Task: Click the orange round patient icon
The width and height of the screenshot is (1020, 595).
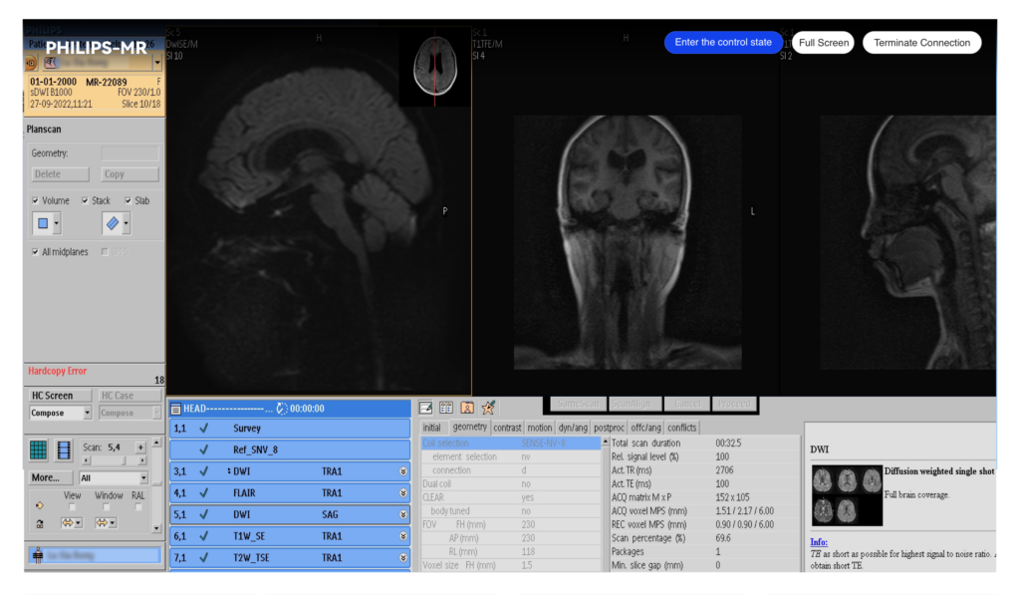Action: (31, 63)
